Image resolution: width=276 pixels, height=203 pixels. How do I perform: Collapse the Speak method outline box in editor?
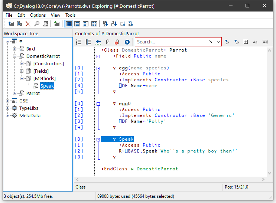point(98,140)
